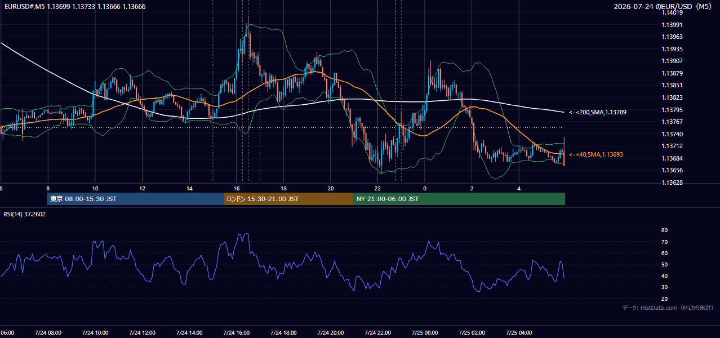Image resolution: width=720 pixels, height=338 pixels.
Task: Click the RSI 70 level label
Action: [x=664, y=242]
